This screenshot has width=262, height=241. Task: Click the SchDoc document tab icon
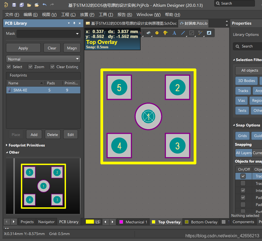click(88, 23)
